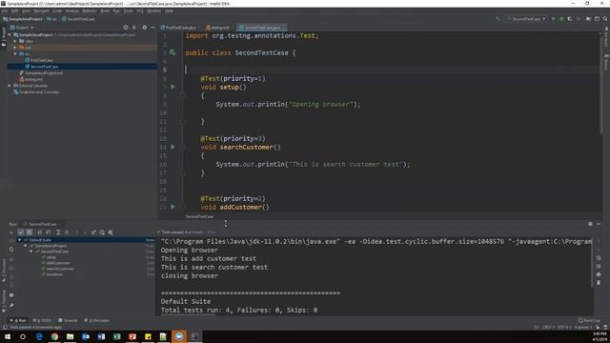Open the File menu
610x343 pixels.
[5, 10]
